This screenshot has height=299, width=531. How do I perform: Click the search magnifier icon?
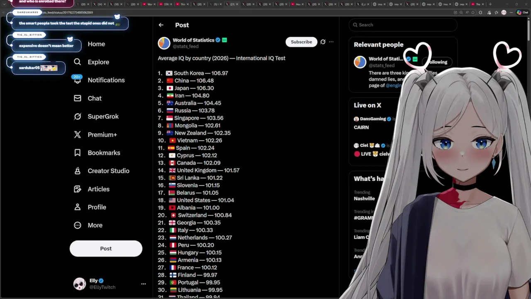tap(355, 25)
